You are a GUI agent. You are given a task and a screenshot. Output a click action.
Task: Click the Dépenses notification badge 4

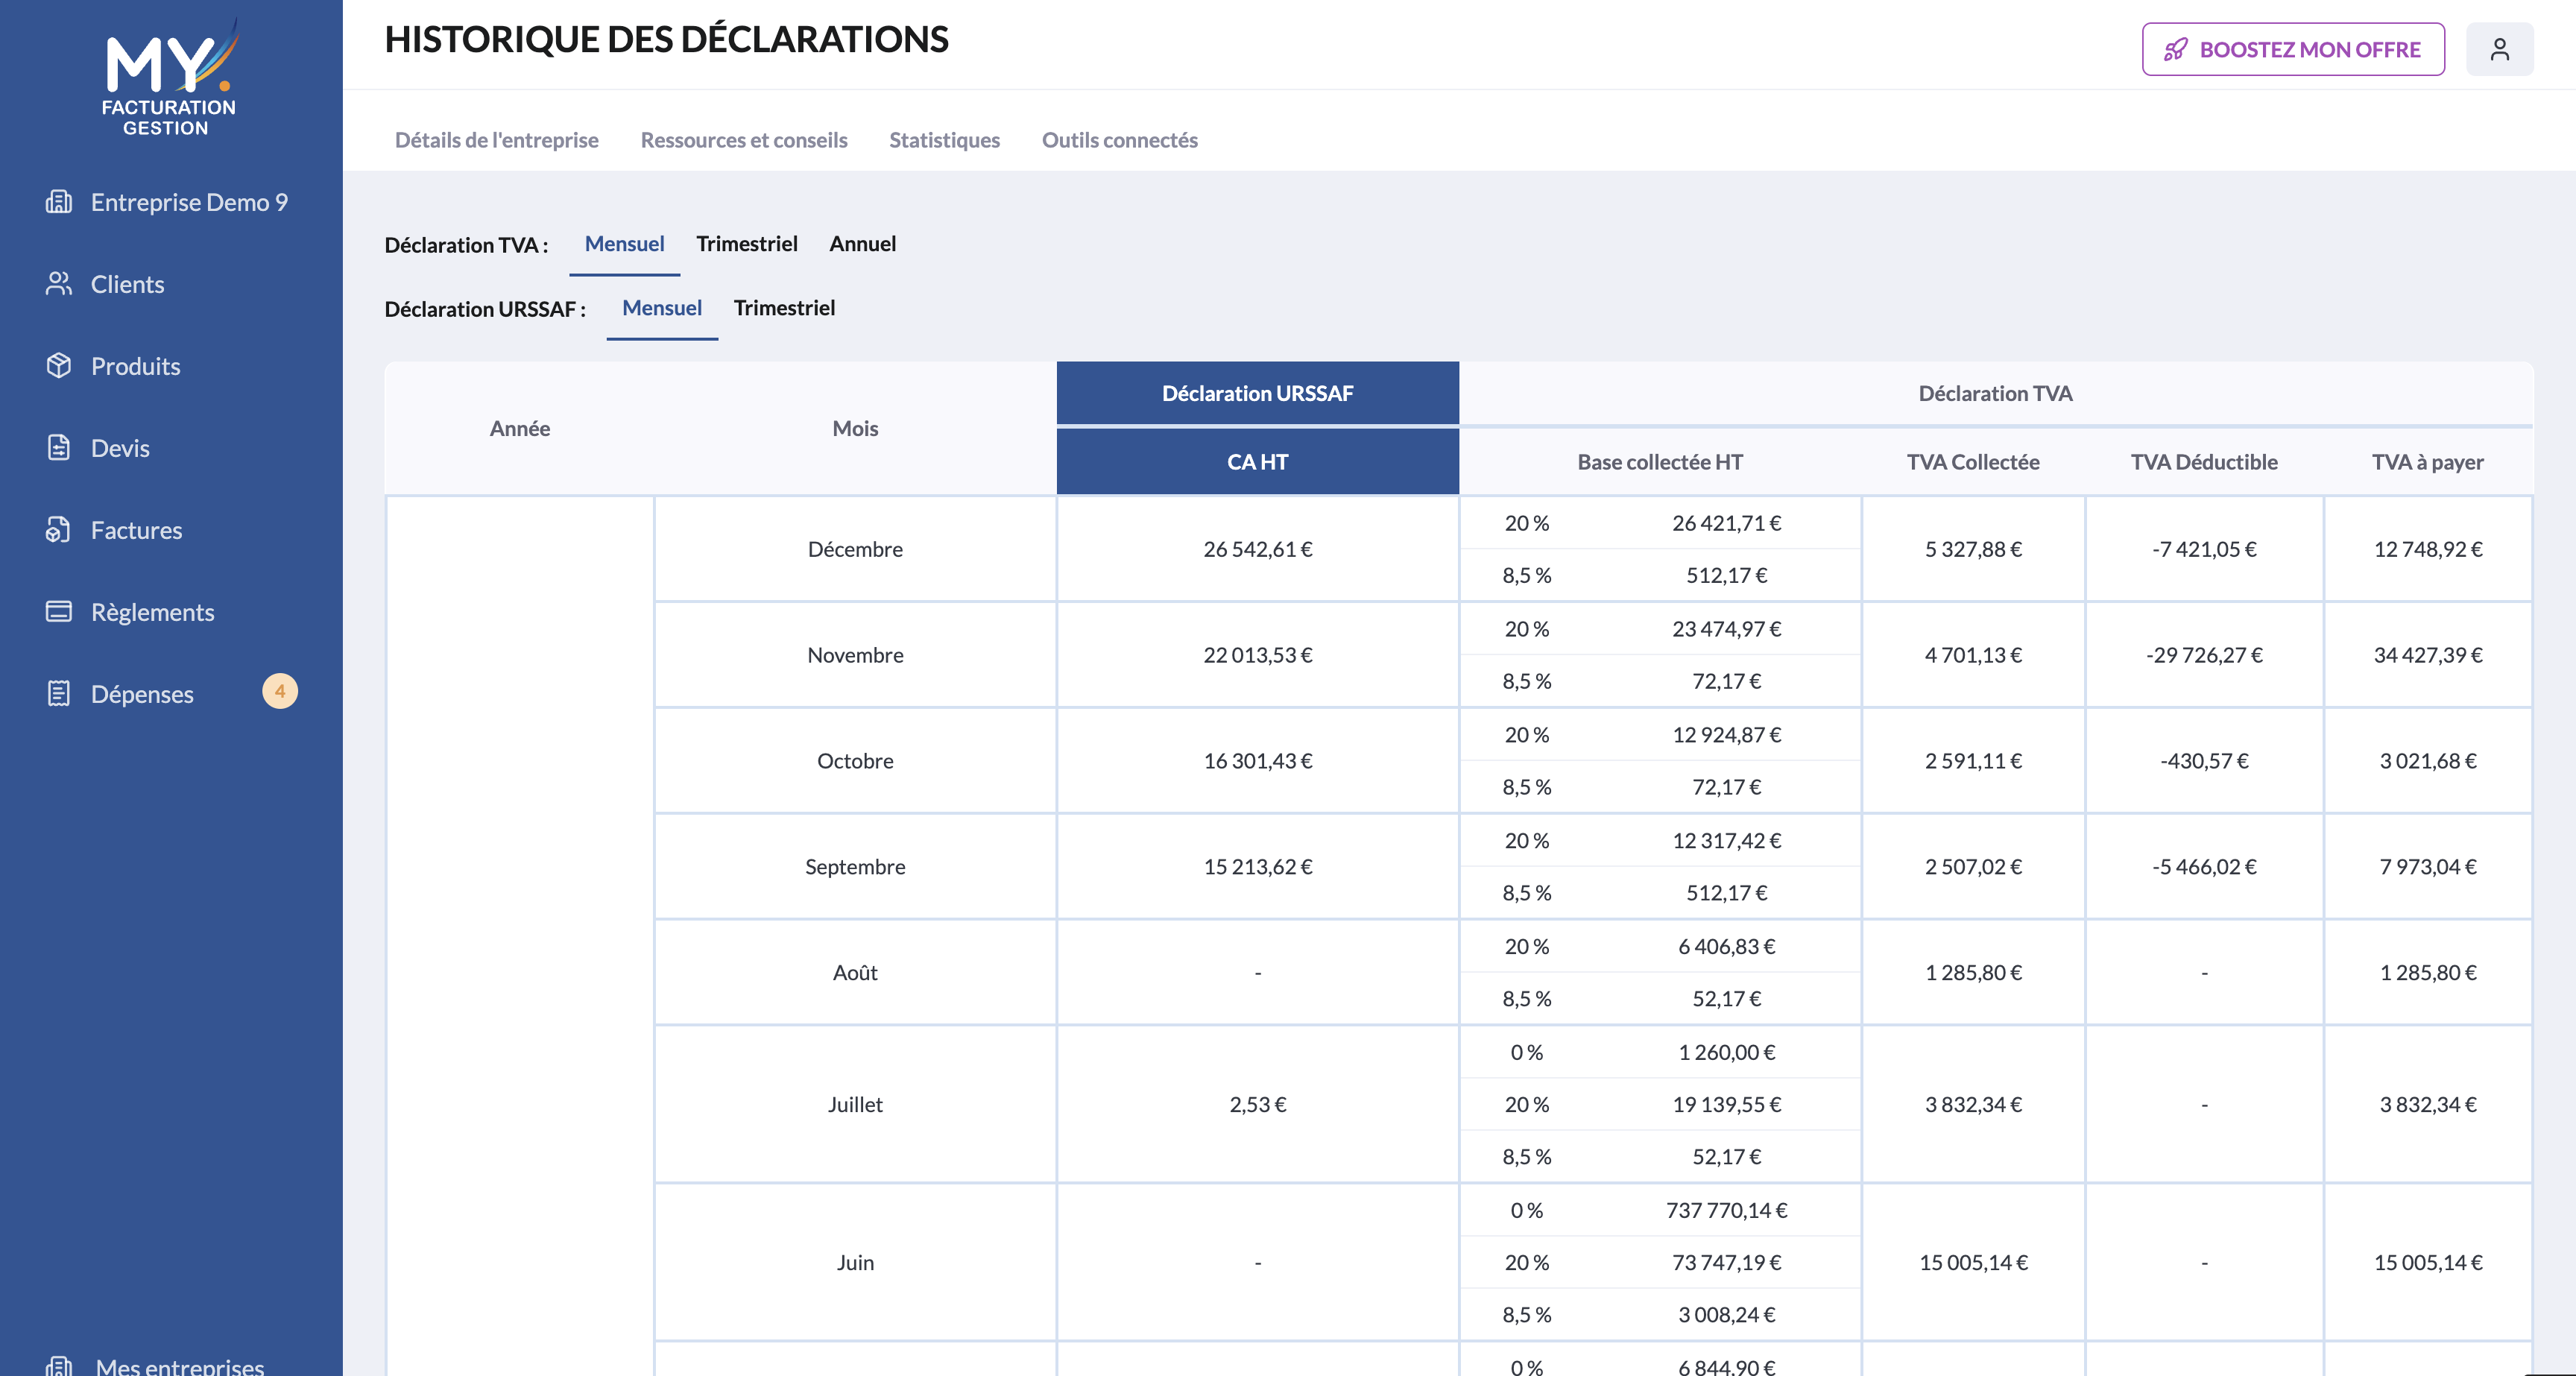click(280, 691)
